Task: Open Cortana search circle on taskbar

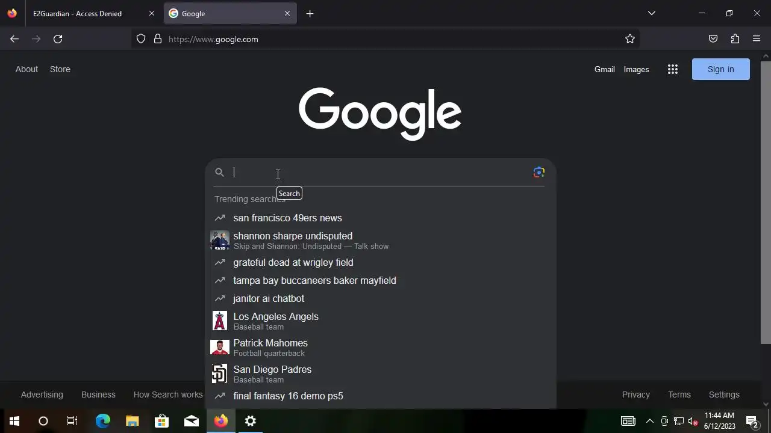Action: 43,421
